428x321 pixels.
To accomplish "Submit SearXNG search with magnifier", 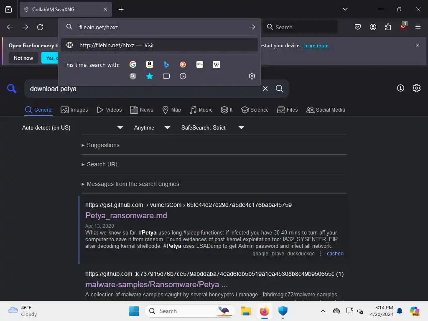I will pos(280,89).
